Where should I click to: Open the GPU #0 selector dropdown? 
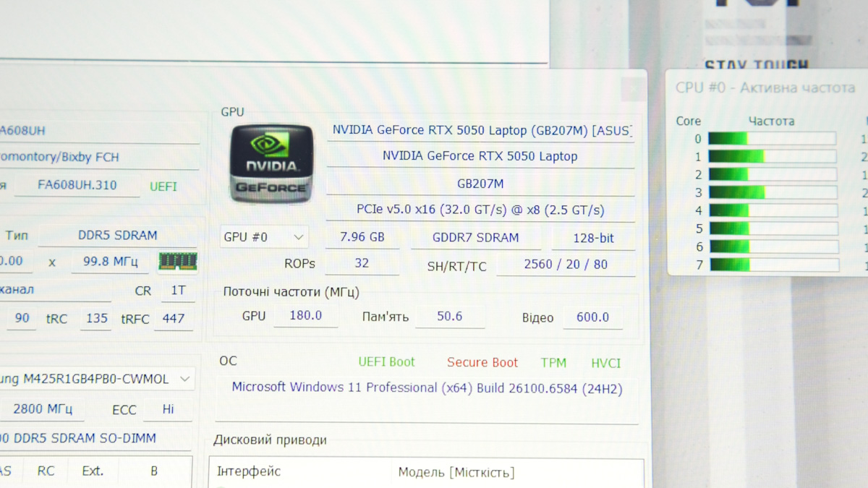pyautogui.click(x=264, y=237)
